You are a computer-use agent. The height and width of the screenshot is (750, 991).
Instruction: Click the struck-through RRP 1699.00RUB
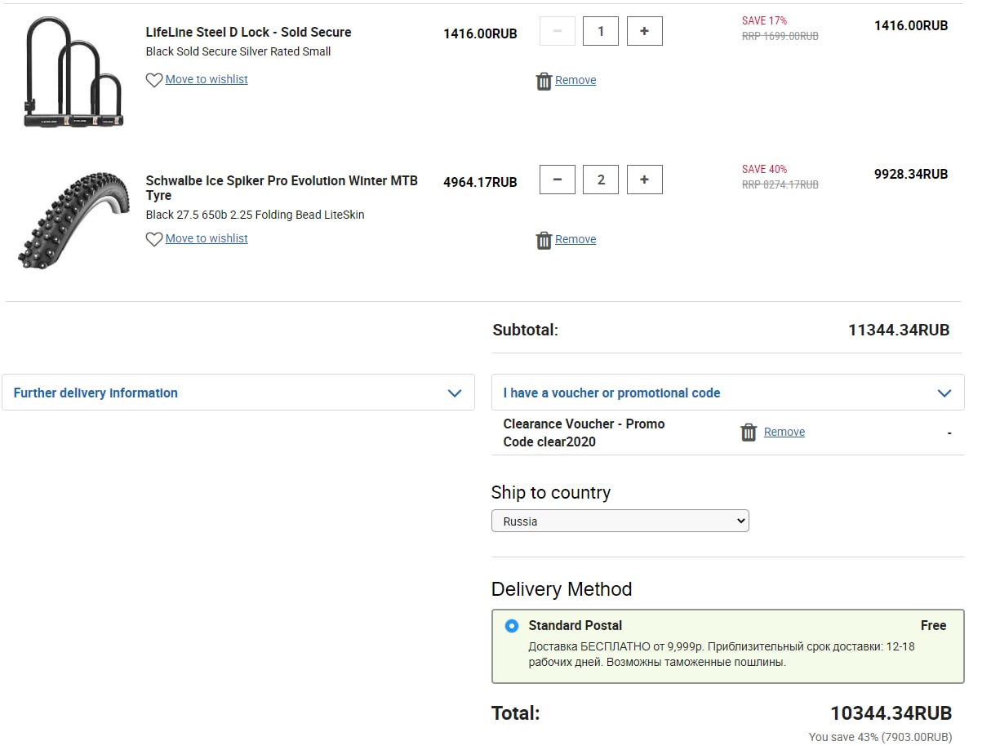pos(780,36)
